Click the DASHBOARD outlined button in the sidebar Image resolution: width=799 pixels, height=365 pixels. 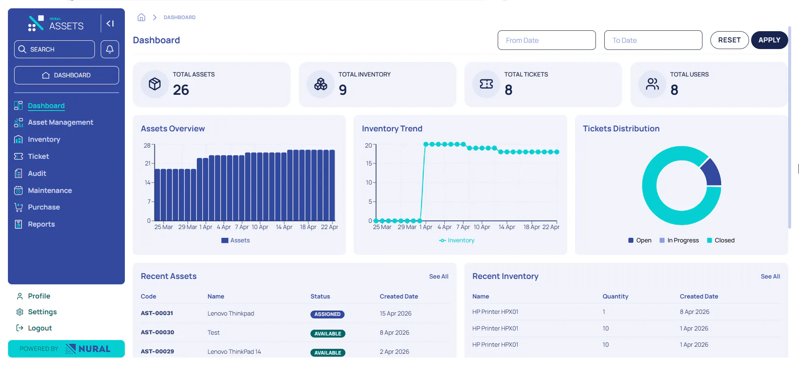point(67,75)
